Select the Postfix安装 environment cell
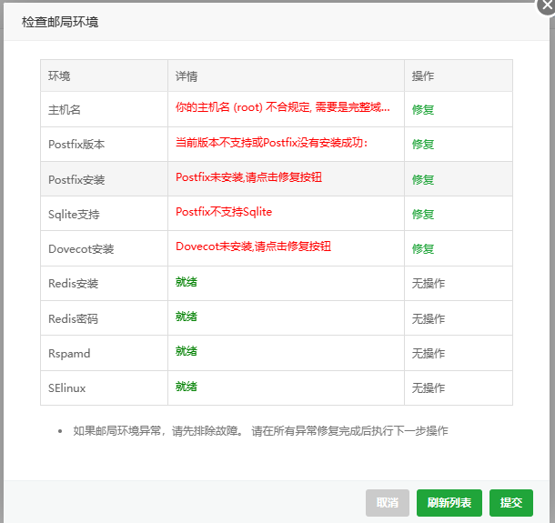 coord(104,179)
